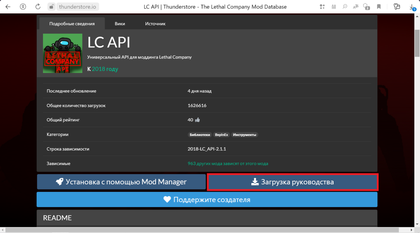The image size is (420, 233).
Task: Switch to the Вики tab
Action: tap(120, 24)
